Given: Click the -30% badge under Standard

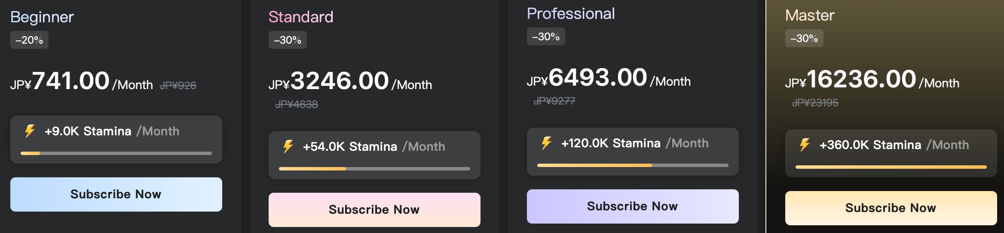Looking at the screenshot, I should [x=288, y=40].
